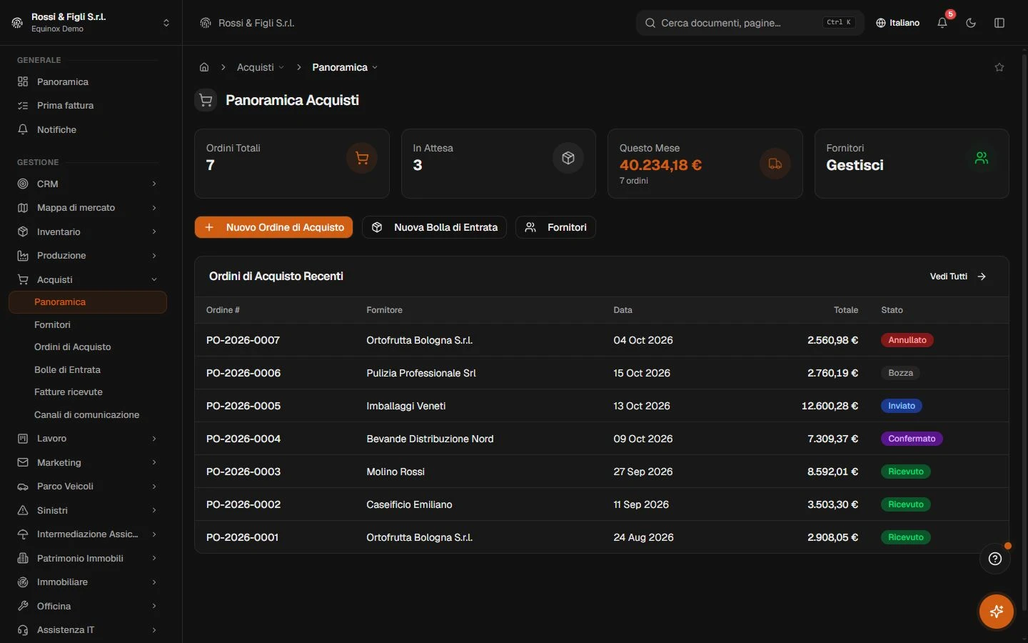Viewport: 1028px width, 643px height.
Task: Click the Parco Veicoli car icon
Action: click(x=23, y=487)
